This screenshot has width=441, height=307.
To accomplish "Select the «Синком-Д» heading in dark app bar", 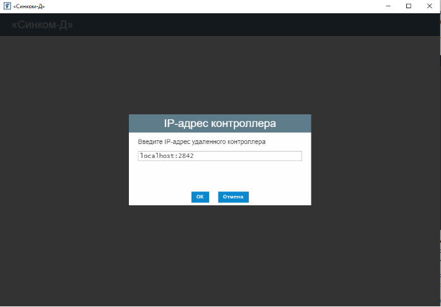I will (42, 25).
